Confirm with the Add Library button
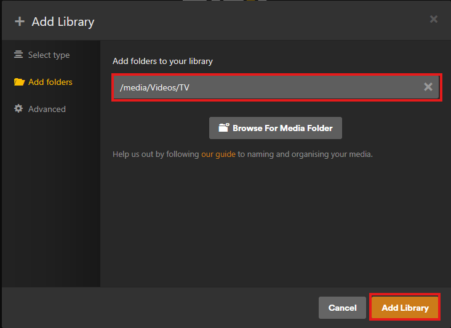This screenshot has width=451, height=328. [405, 308]
